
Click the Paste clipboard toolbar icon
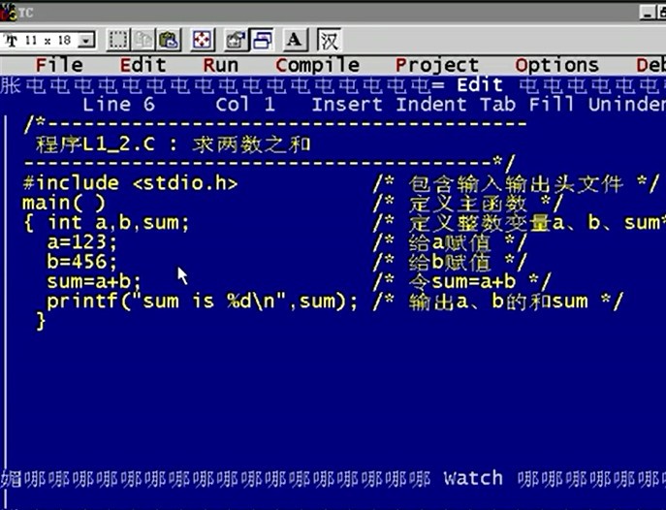tap(169, 40)
